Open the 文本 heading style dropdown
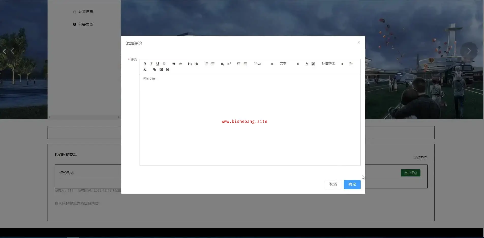The image size is (484, 238). point(289,64)
